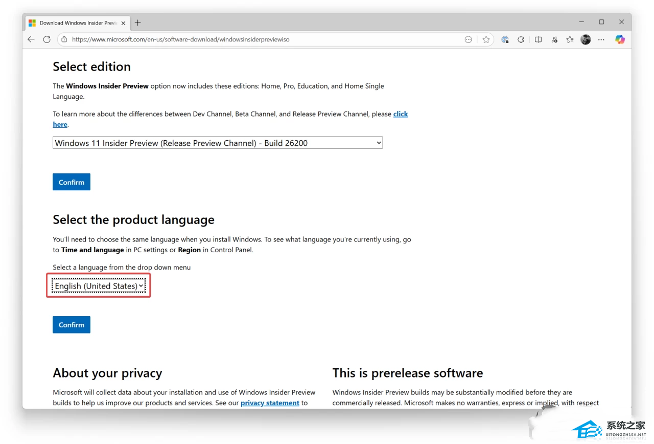Click the URL address bar field

(x=255, y=39)
